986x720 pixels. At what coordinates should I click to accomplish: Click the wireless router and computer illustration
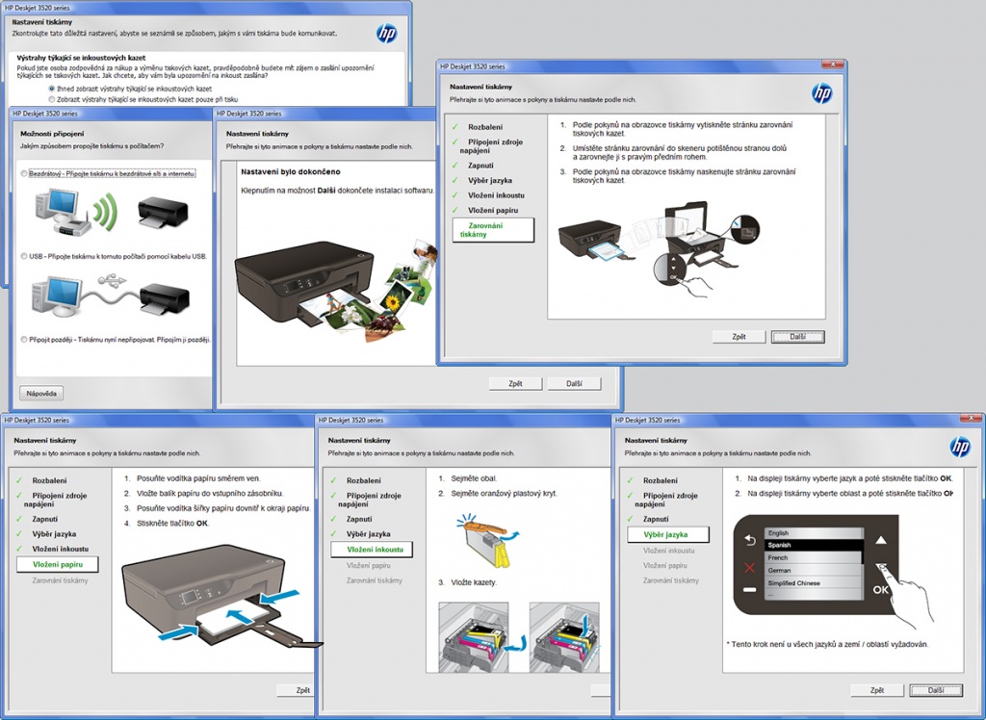pos(75,212)
